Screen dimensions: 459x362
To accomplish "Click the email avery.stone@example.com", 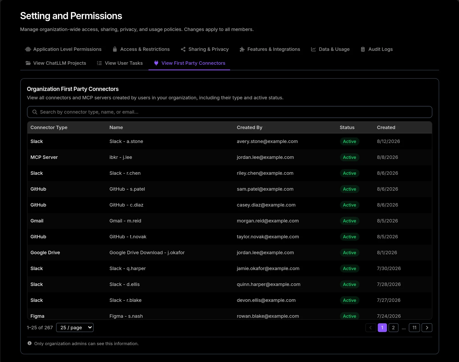I will 267,141.
